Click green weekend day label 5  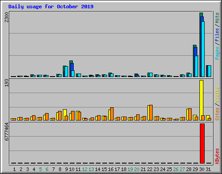click(40, 169)
